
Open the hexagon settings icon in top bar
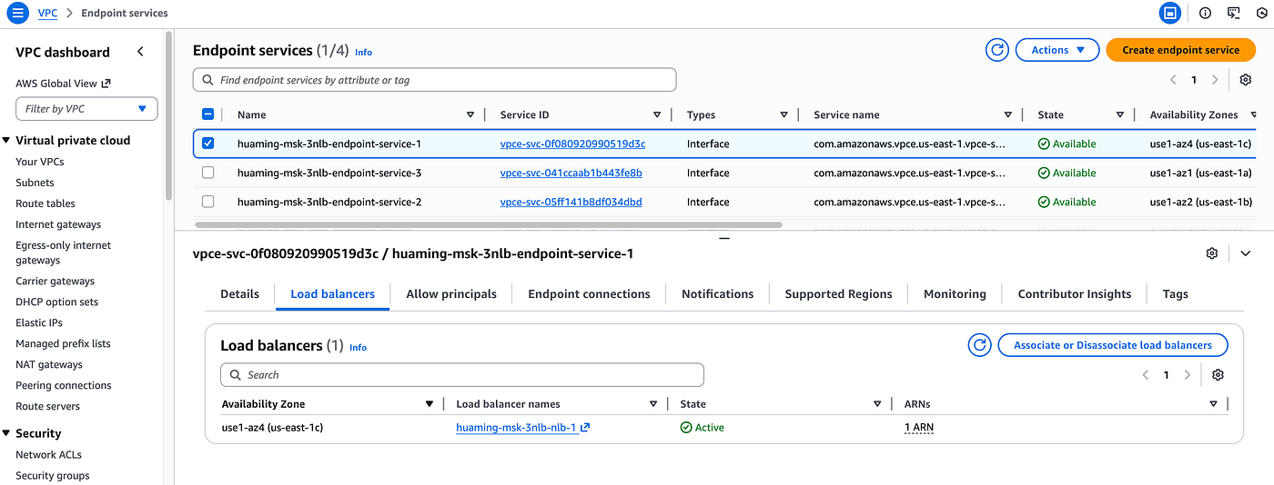1262,14
